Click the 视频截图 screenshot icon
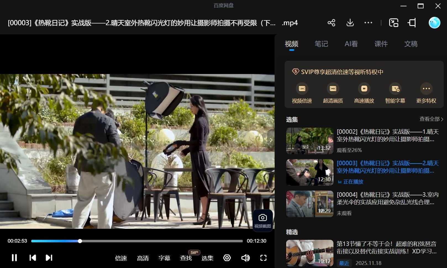Viewport: 447px width, 268px height. [x=262, y=220]
